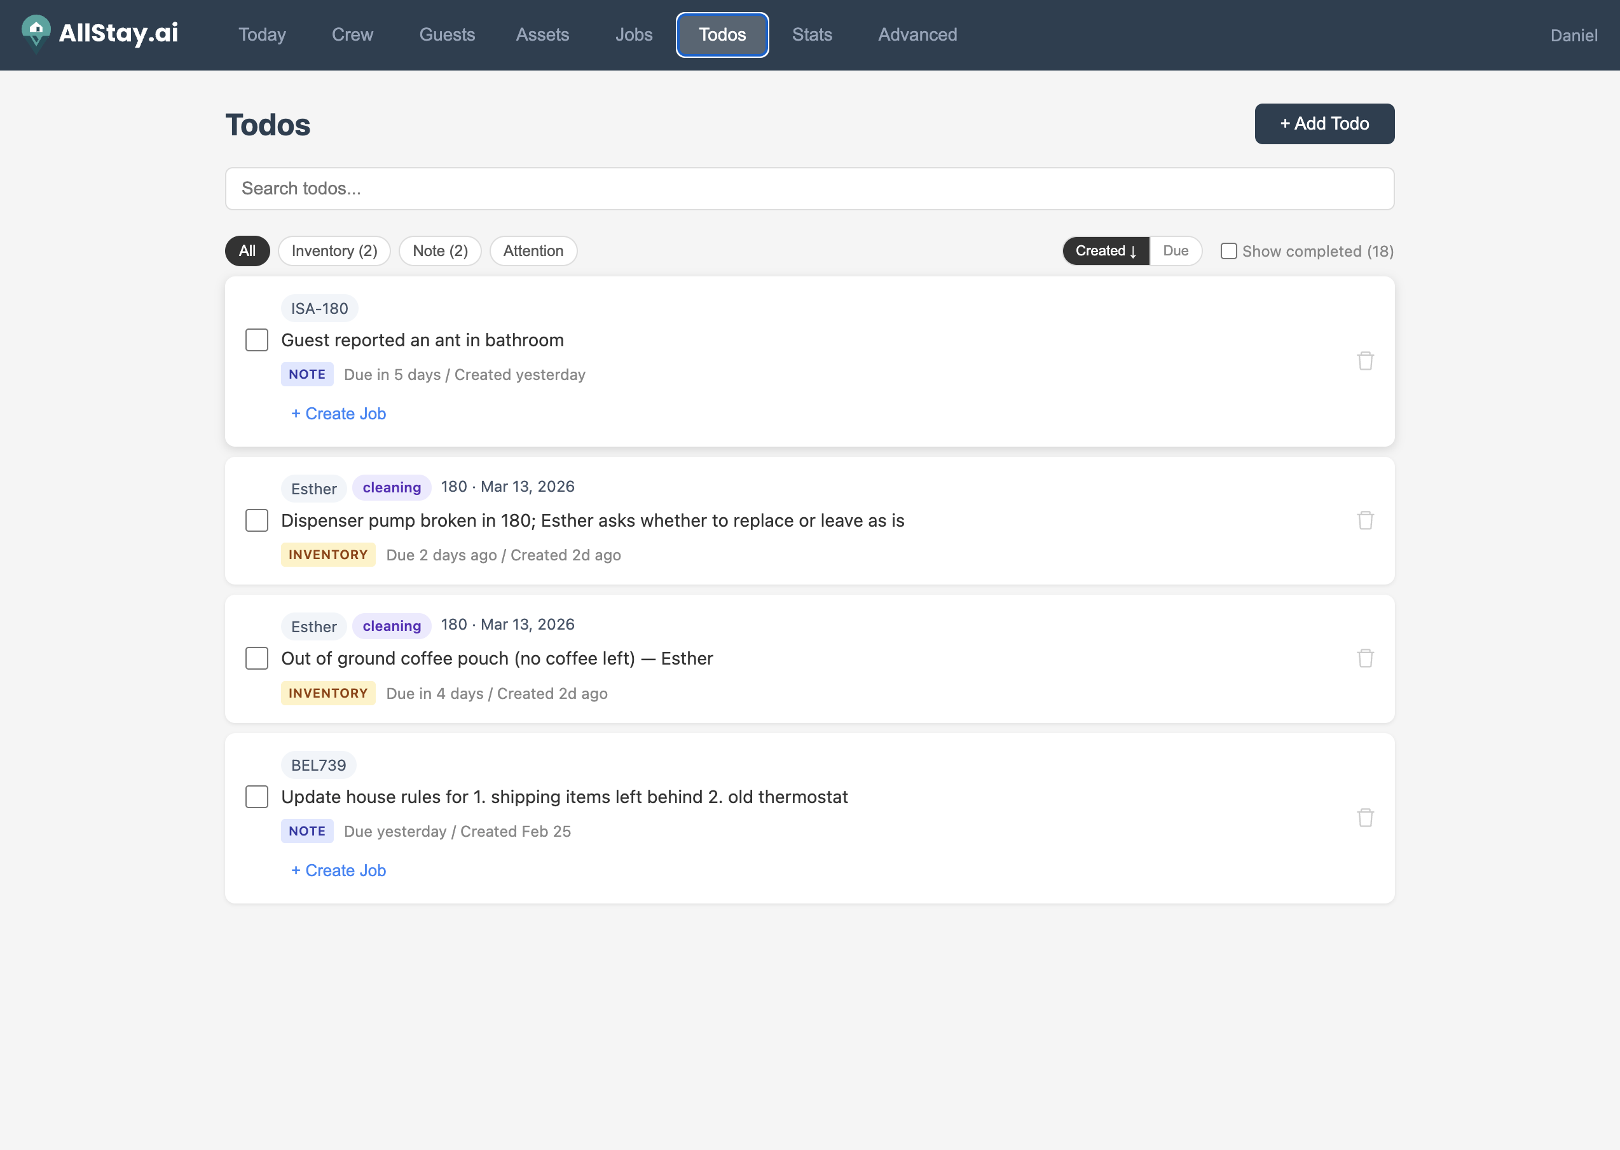The image size is (1620, 1150).
Task: Delete the update house rules todo
Action: click(x=1365, y=818)
